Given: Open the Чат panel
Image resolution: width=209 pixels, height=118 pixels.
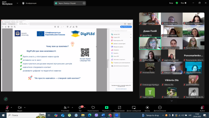Looking at the screenshot, I should coord(80,109).
